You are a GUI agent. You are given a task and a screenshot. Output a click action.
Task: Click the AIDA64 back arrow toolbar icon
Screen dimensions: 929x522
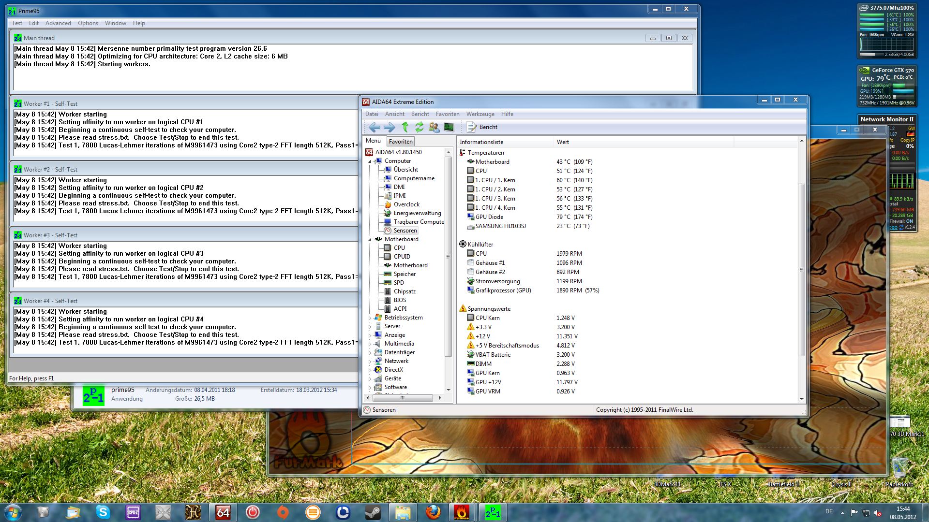click(x=374, y=127)
